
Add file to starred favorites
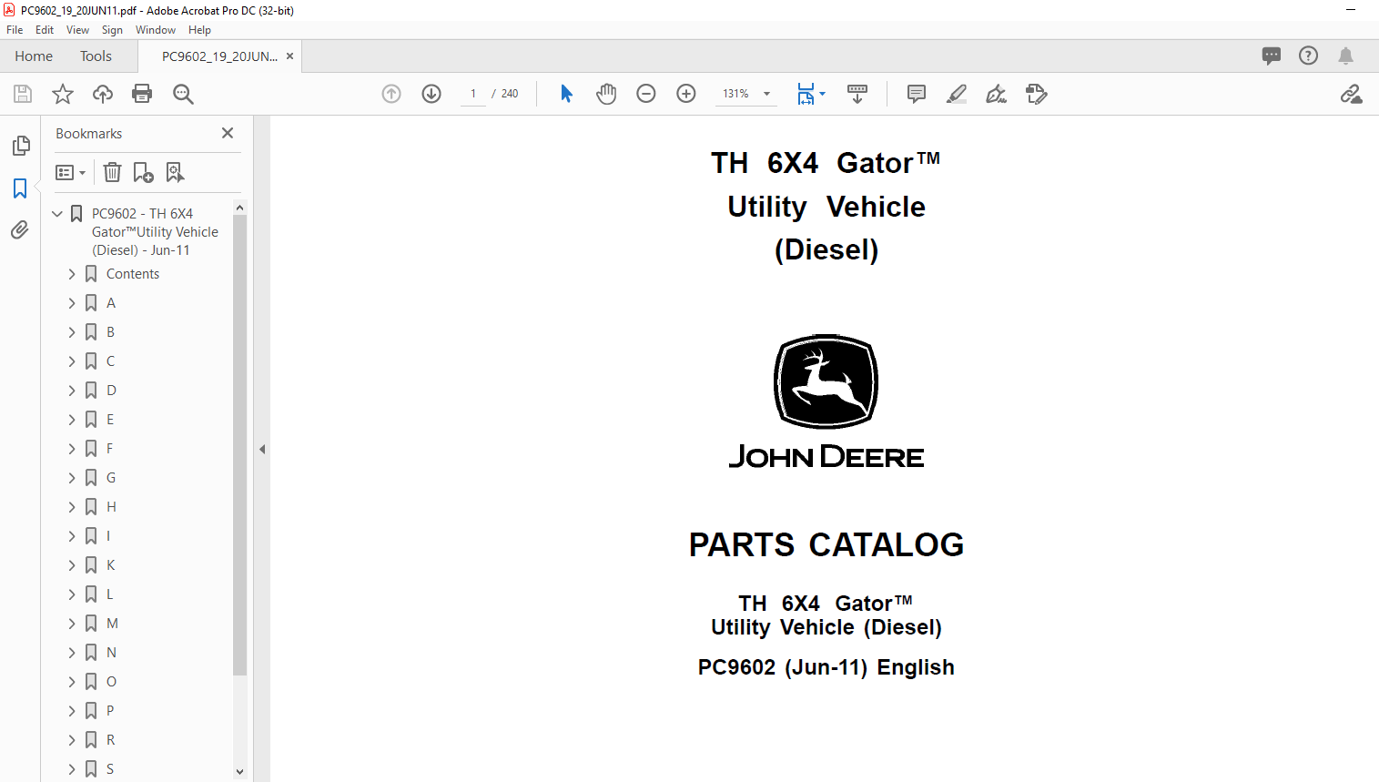(63, 94)
